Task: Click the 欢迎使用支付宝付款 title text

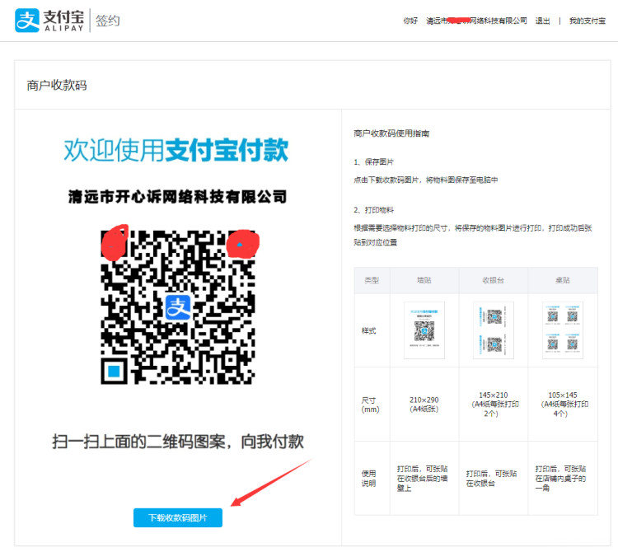Action: coord(176,151)
